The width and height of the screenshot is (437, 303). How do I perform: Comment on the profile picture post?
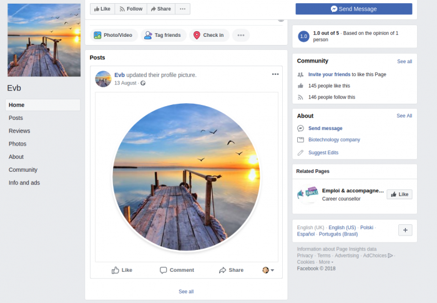(x=177, y=270)
